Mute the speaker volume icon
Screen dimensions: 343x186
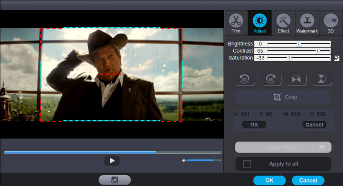[184, 160]
